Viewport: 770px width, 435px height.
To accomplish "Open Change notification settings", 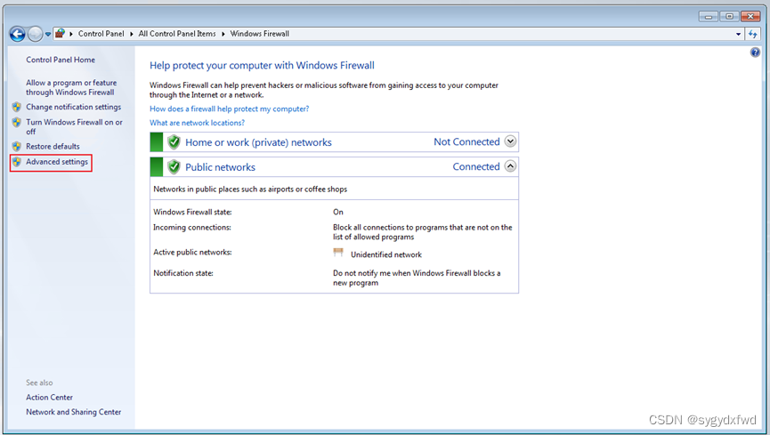I will pos(73,107).
